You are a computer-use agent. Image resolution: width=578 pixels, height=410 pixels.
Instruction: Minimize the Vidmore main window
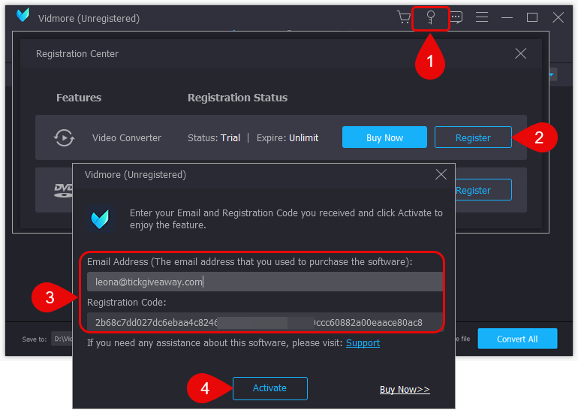507,17
